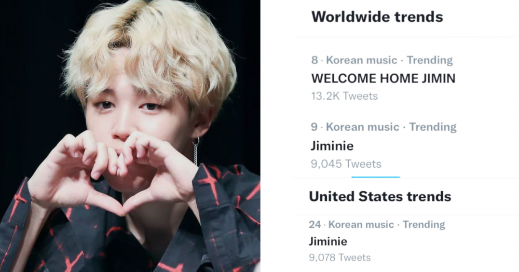Click the Trending label on rank 8

pyautogui.click(x=430, y=60)
